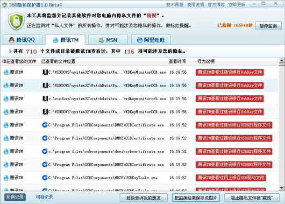Close the 360隐私保护器 window
Viewport: 285px width, 204px height.
(275, 4)
